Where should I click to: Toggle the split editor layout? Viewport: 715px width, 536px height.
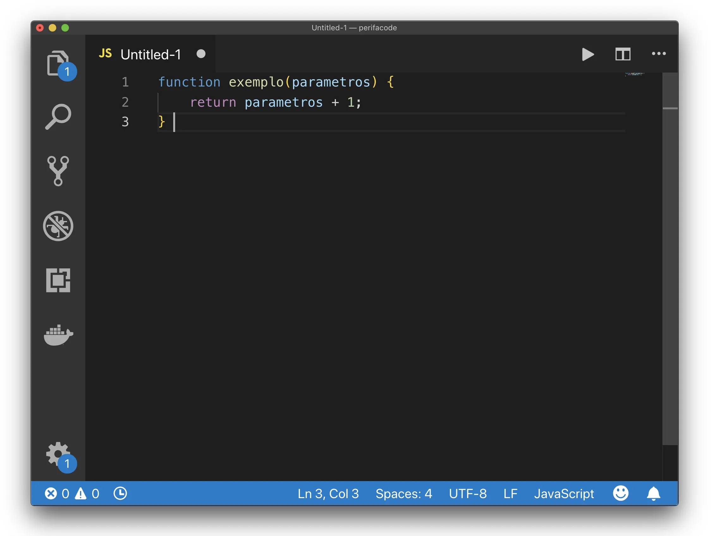pyautogui.click(x=623, y=54)
